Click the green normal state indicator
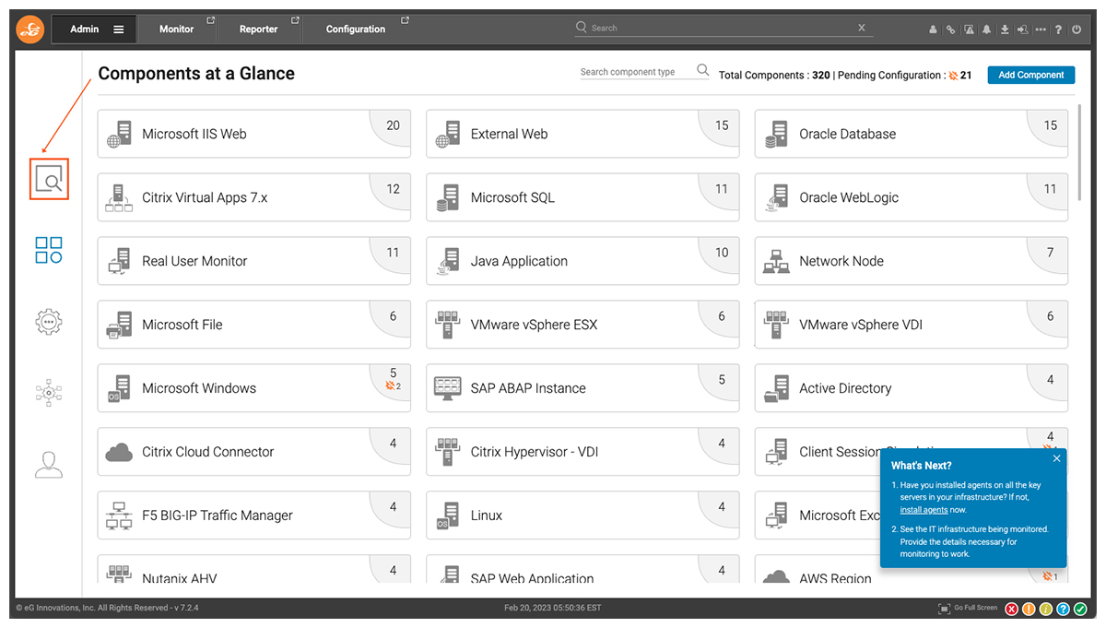 pos(1080,609)
